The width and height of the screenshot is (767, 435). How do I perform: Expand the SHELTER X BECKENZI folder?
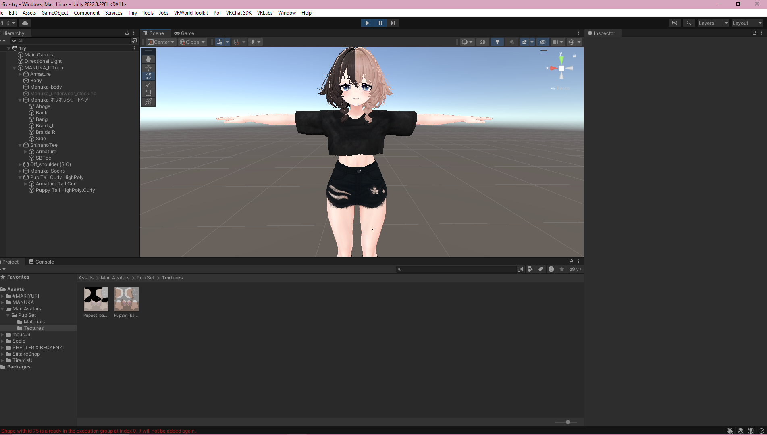(2, 348)
